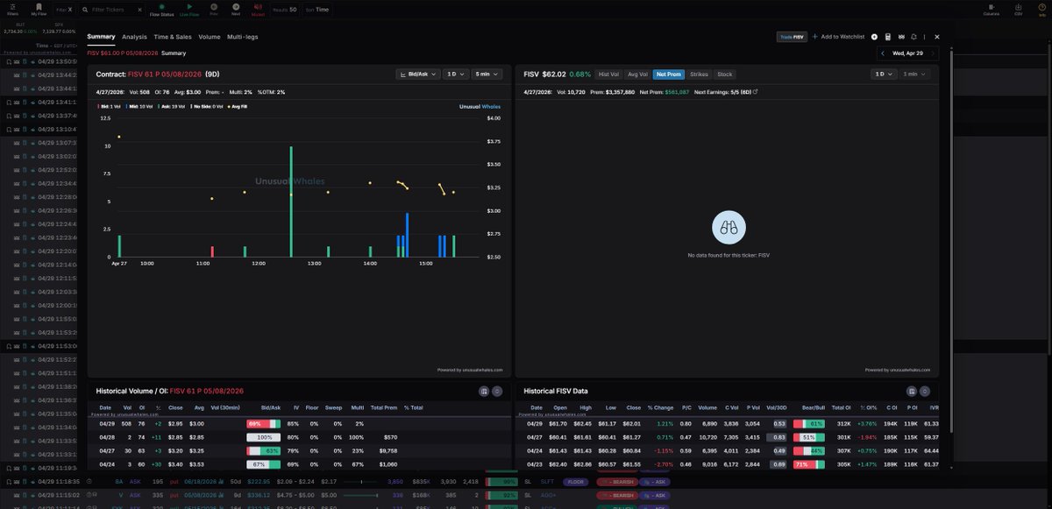This screenshot has height=509, width=1052.
Task: Open the 1 min interval dropdown
Action: 915,74
